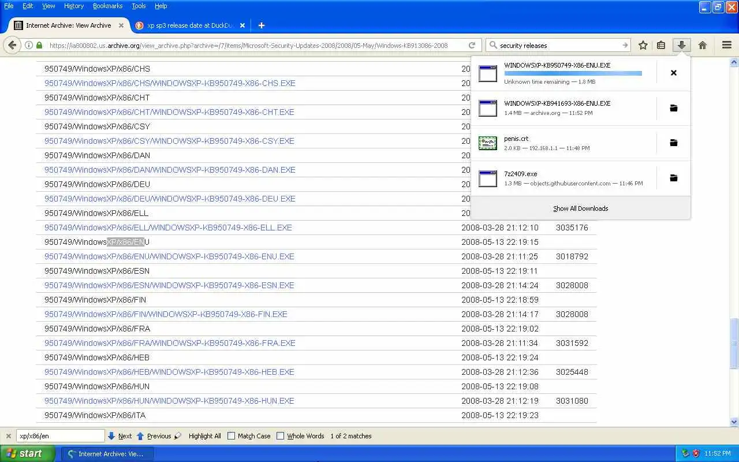Close the Internet Archive tab
The width and height of the screenshot is (739, 462).
[121, 25]
